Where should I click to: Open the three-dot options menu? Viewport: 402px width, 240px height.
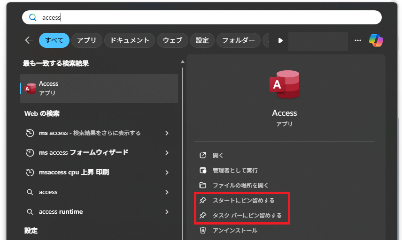(358, 40)
